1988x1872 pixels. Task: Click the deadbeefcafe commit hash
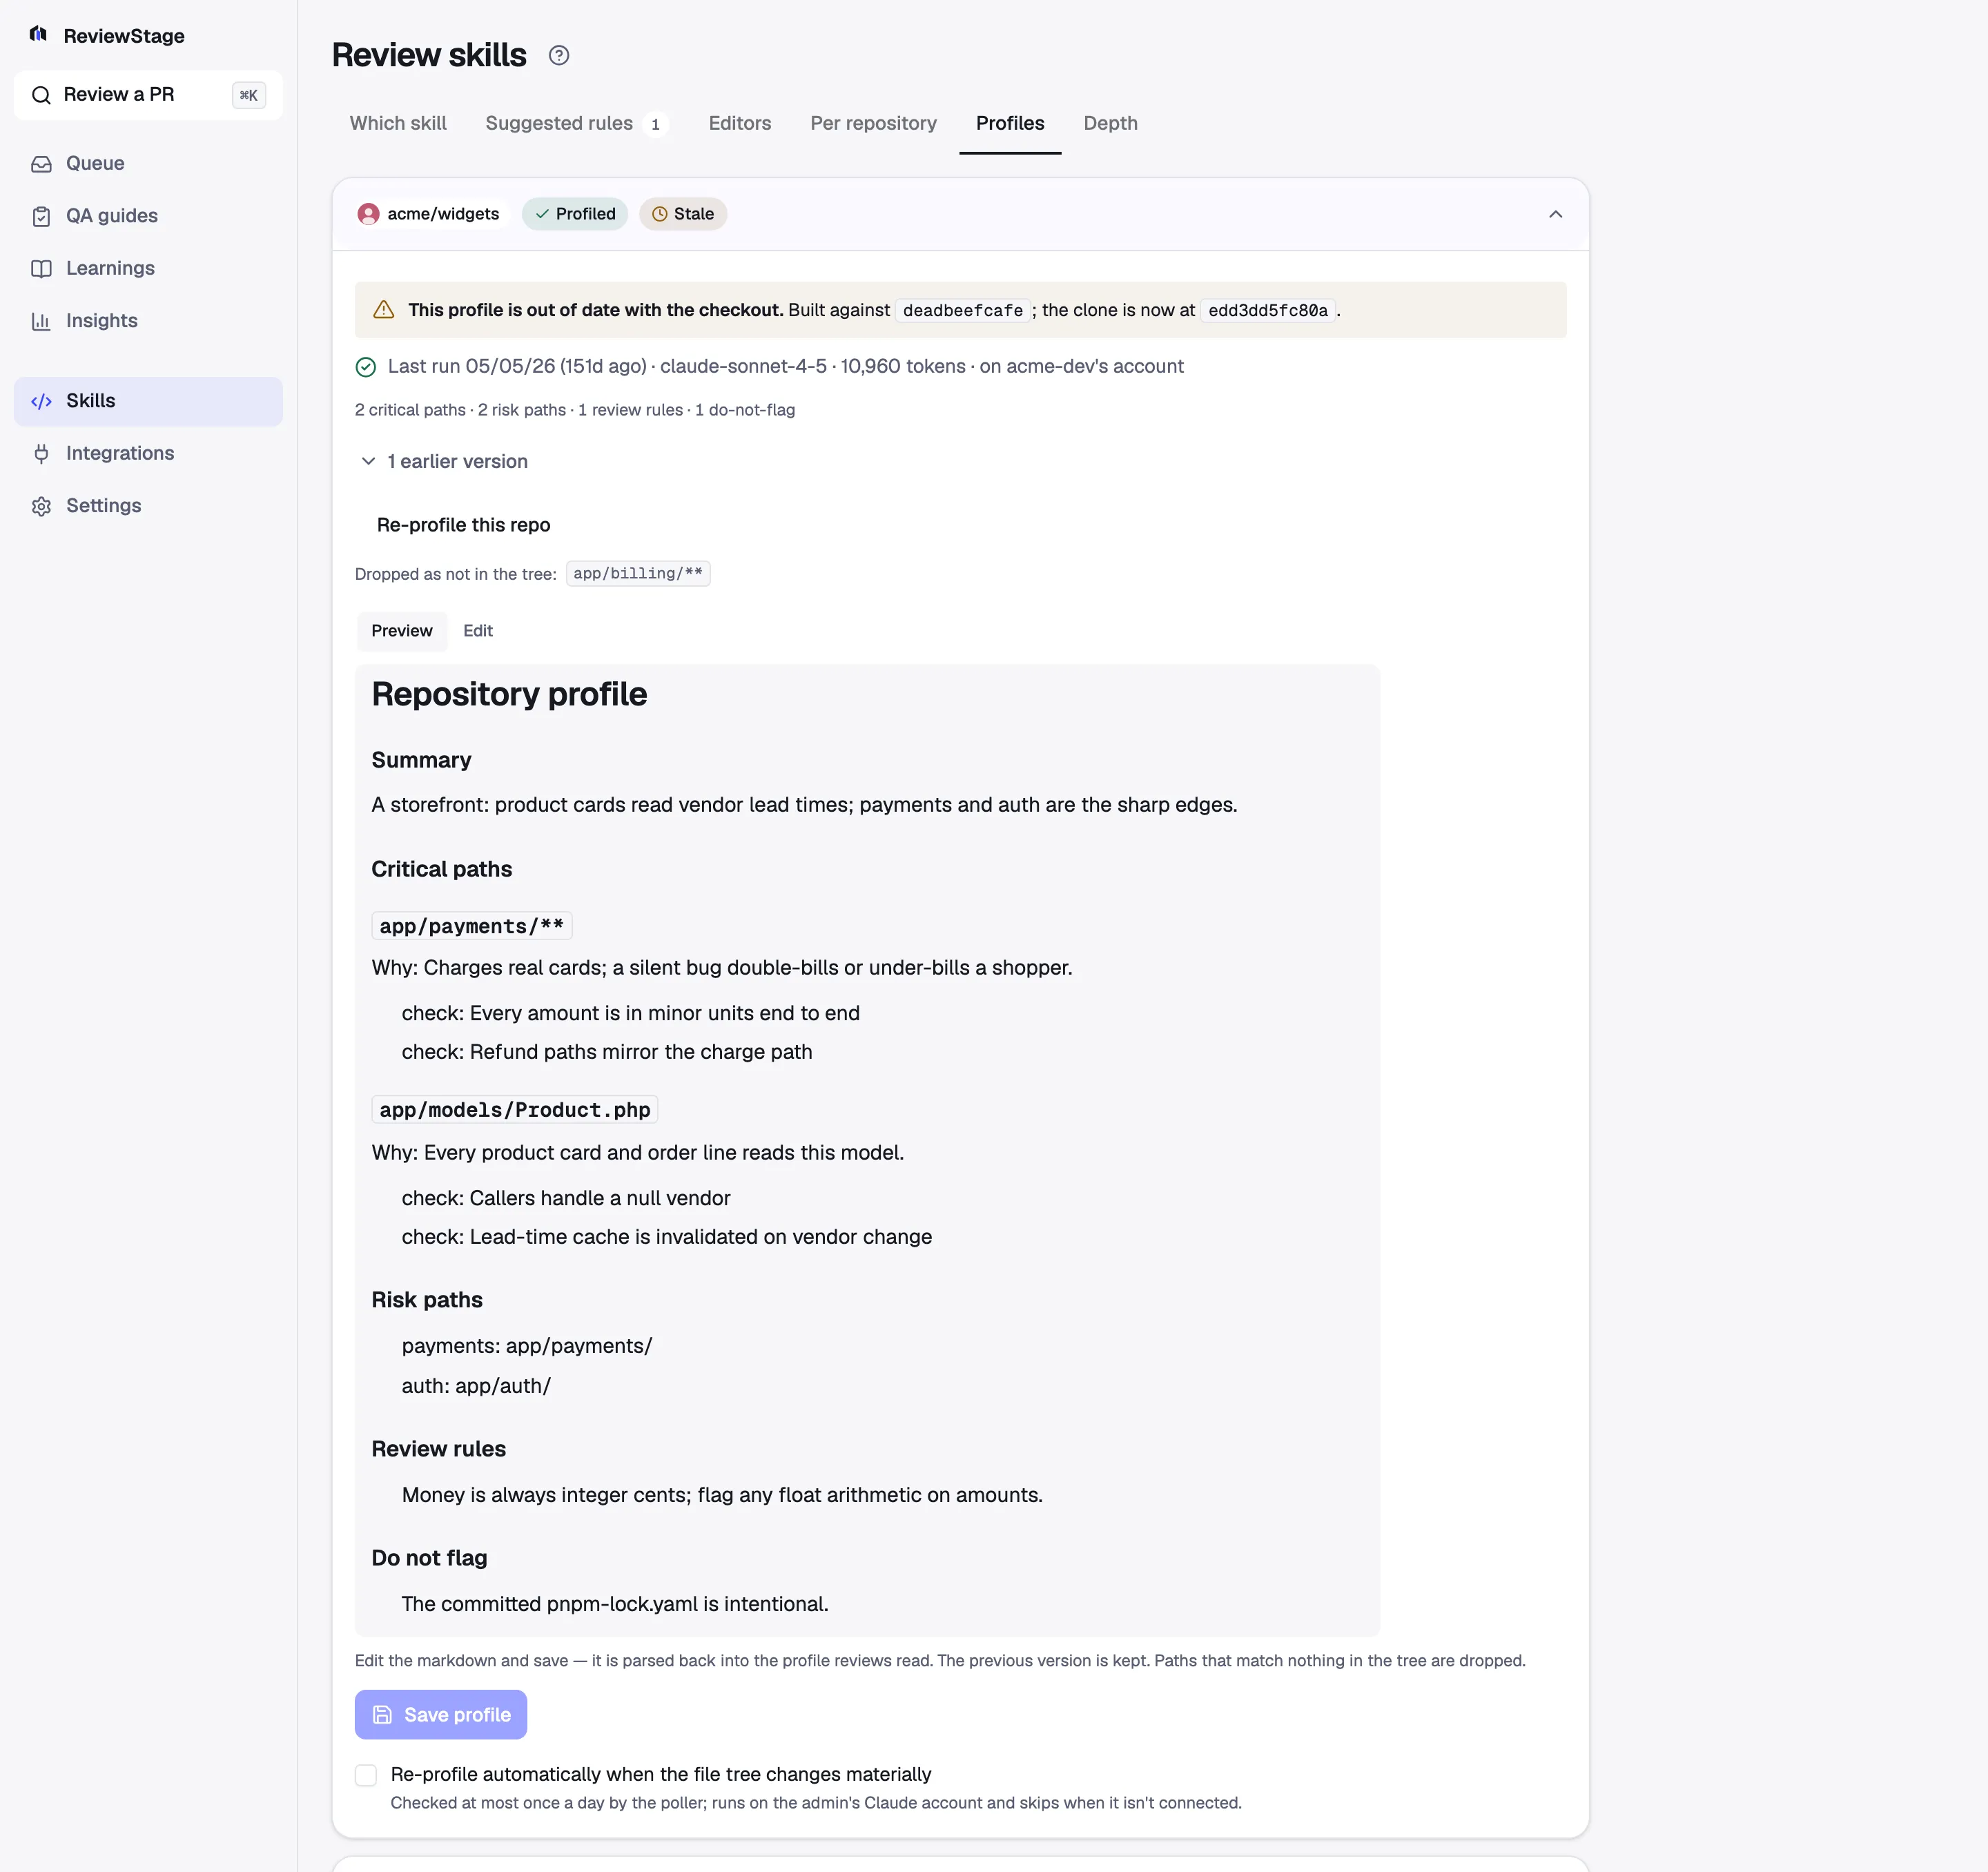click(962, 311)
